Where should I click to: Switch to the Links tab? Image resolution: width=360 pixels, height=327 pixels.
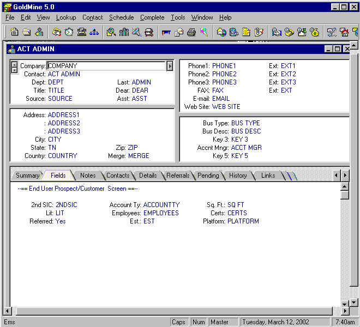point(268,175)
